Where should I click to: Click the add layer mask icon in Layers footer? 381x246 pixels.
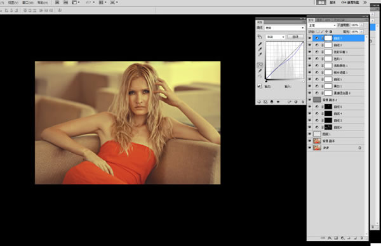(x=336, y=238)
